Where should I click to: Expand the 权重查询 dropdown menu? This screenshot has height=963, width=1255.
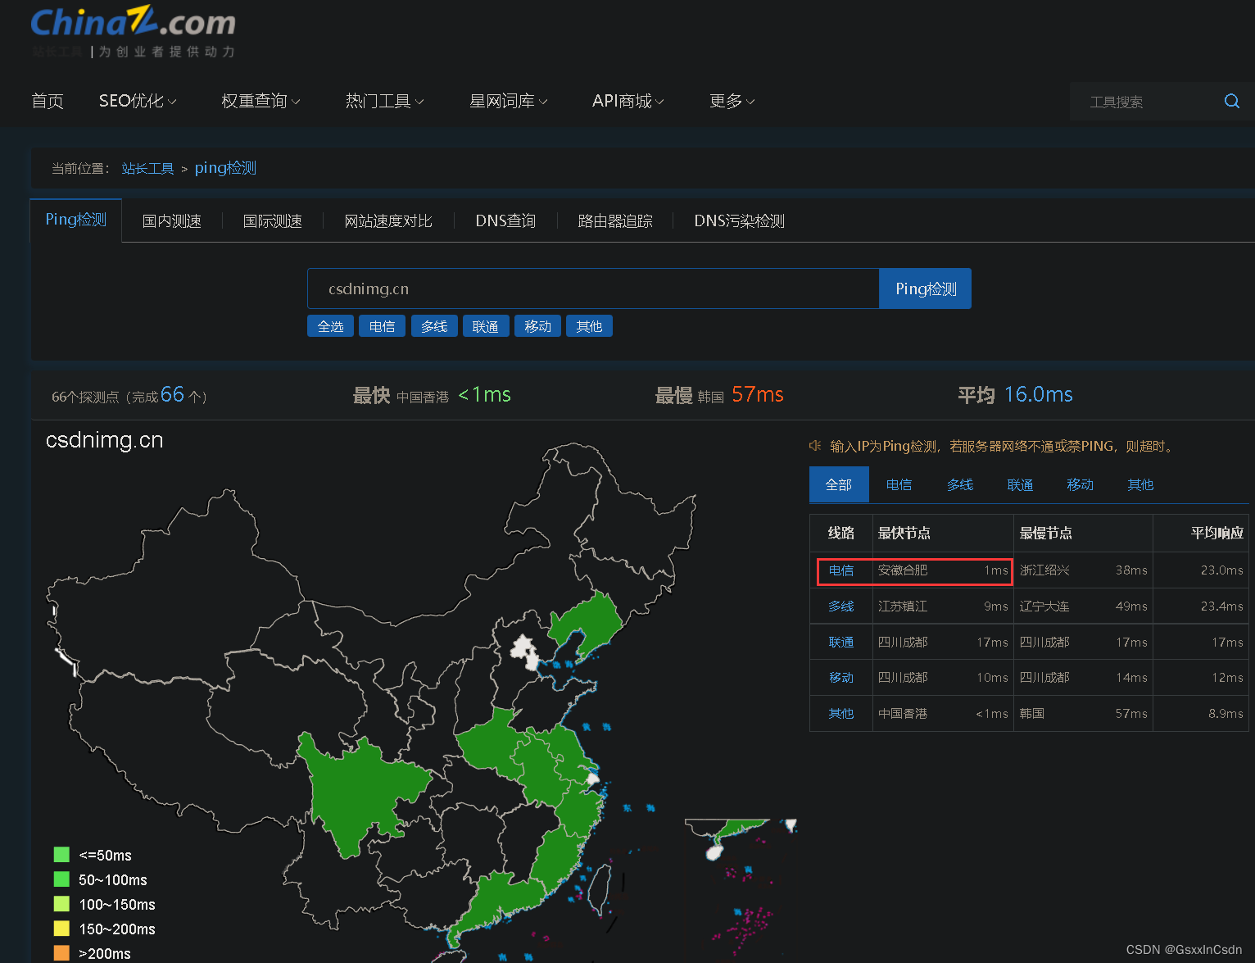click(x=261, y=101)
